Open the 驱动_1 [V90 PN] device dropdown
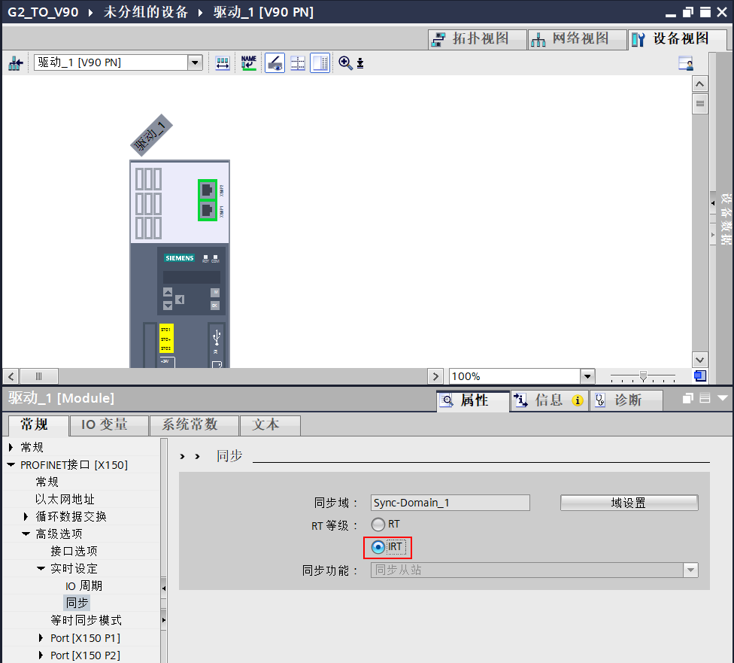Image resolution: width=734 pixels, height=663 pixels. [x=195, y=62]
